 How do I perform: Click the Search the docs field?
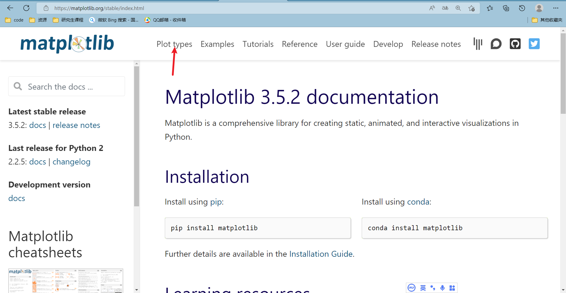pyautogui.click(x=67, y=86)
